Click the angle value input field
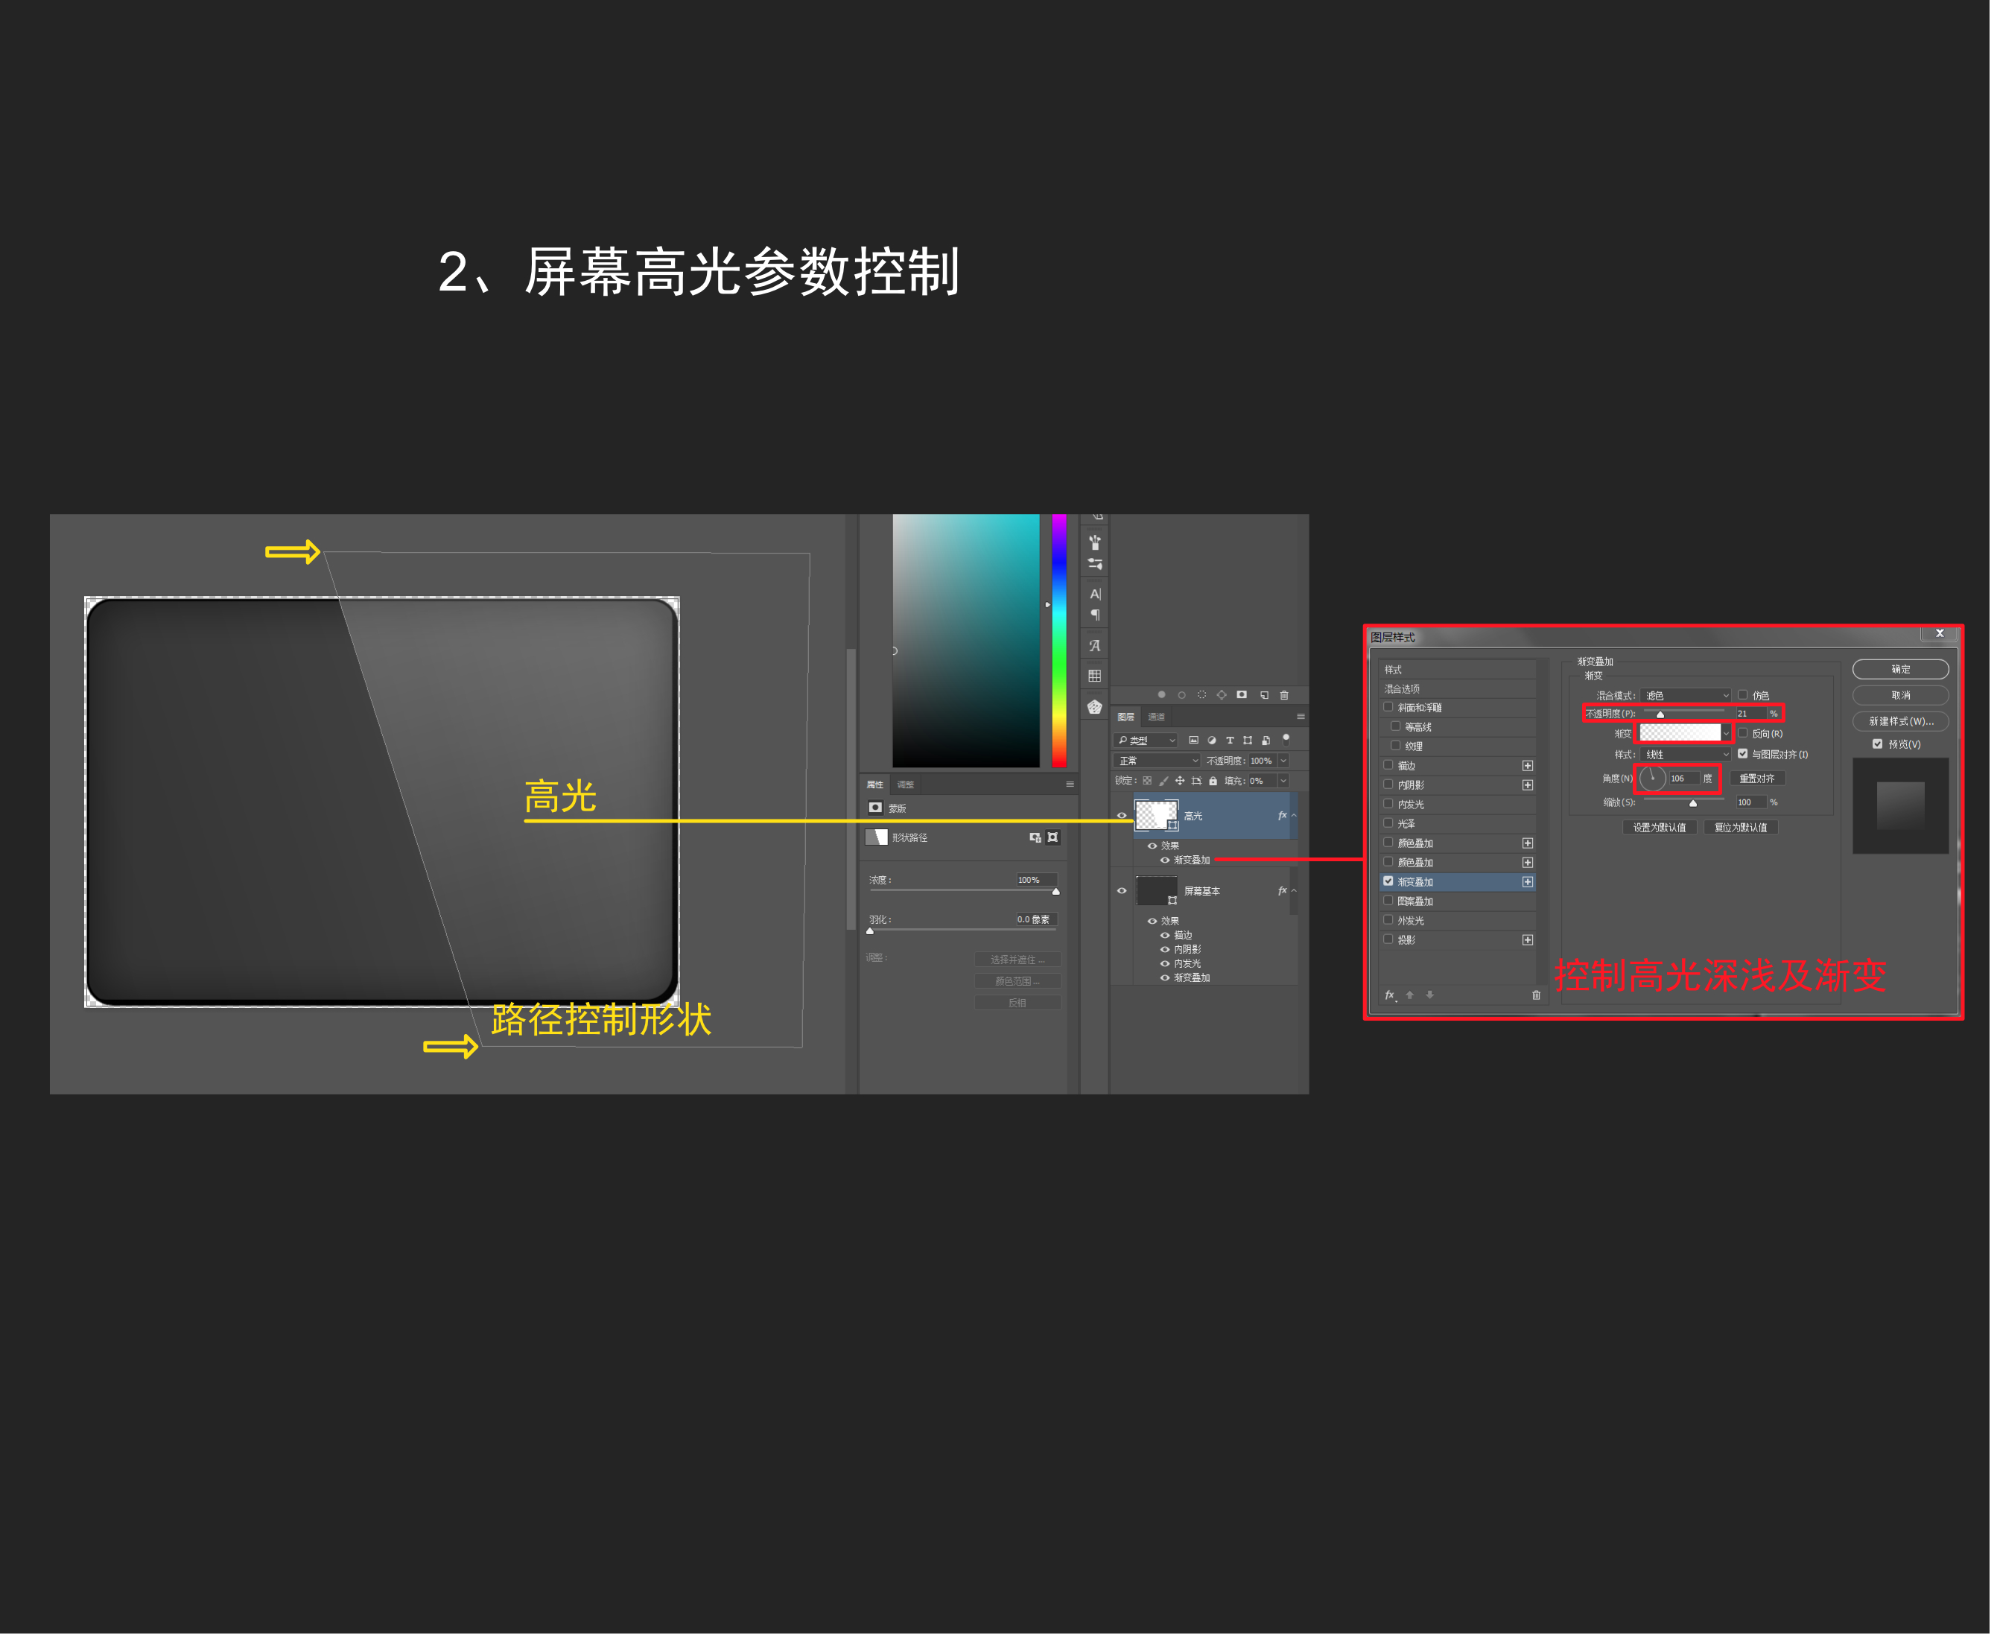 1686,780
